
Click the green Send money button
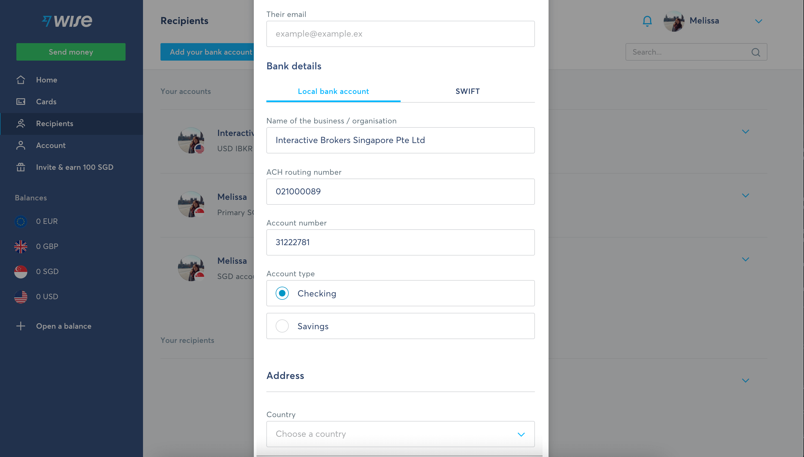pyautogui.click(x=71, y=52)
